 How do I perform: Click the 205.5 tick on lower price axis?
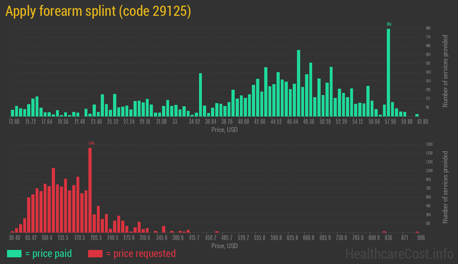[96, 238]
